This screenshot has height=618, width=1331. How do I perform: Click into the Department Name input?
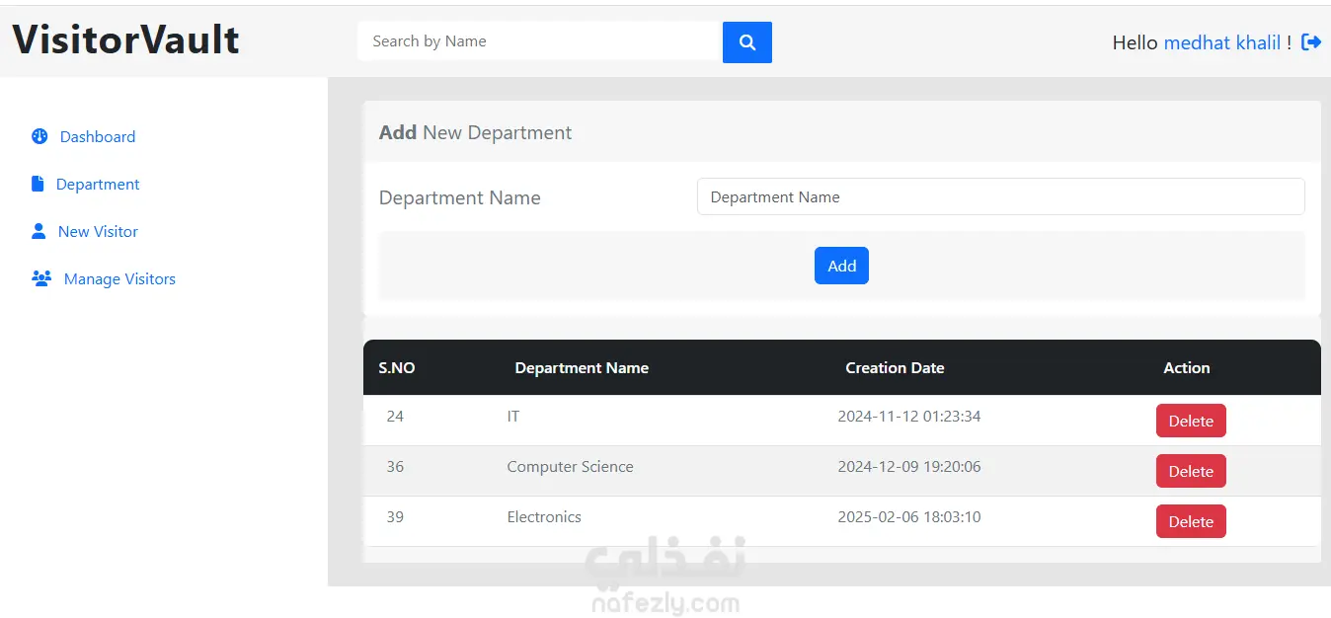[x=1000, y=196]
